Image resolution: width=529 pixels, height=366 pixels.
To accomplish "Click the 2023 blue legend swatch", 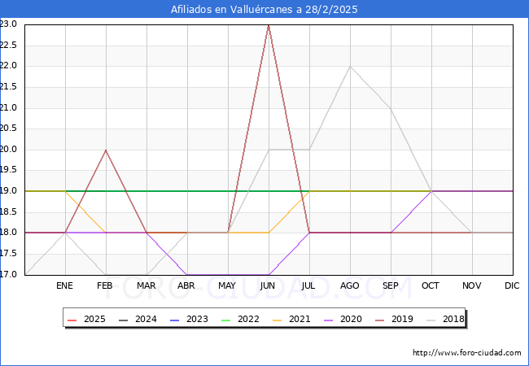I will [x=174, y=320].
